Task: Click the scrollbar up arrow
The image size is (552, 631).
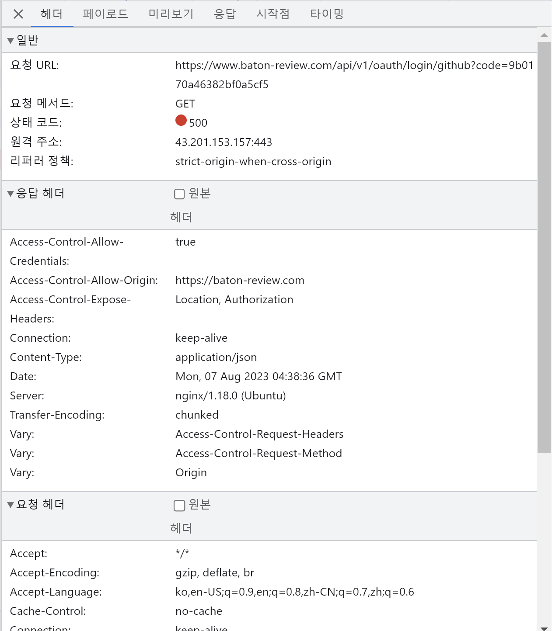Action: 544,35
